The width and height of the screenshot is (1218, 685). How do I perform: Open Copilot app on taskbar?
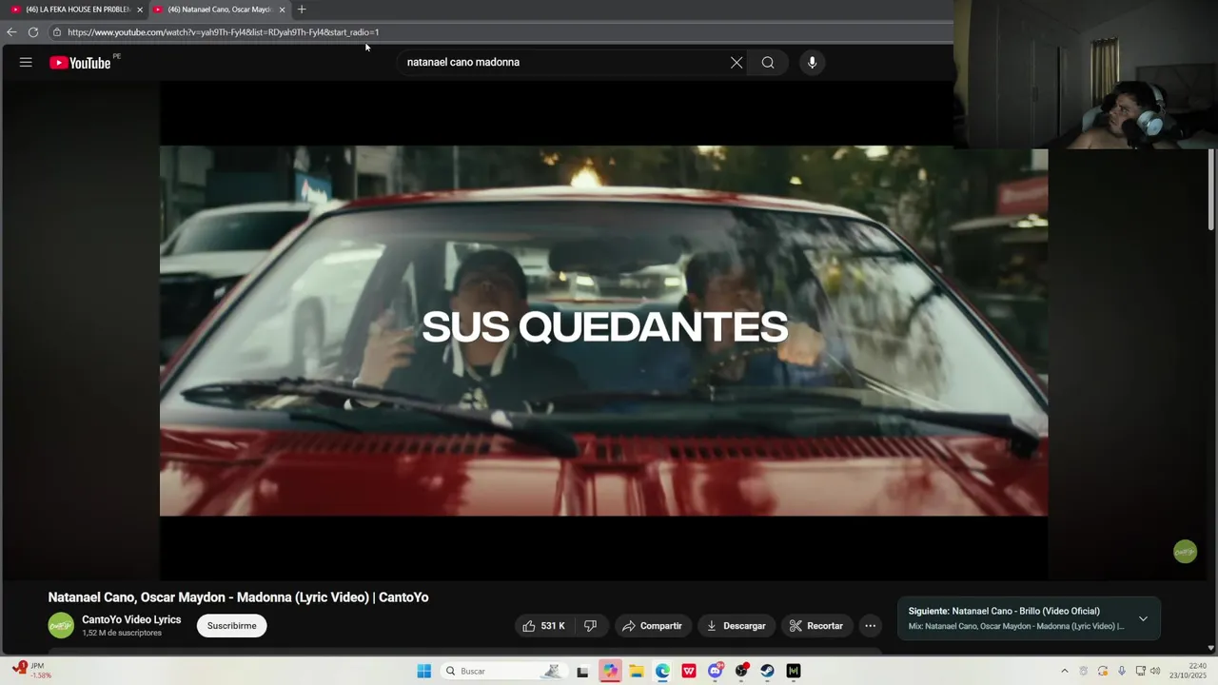(610, 671)
